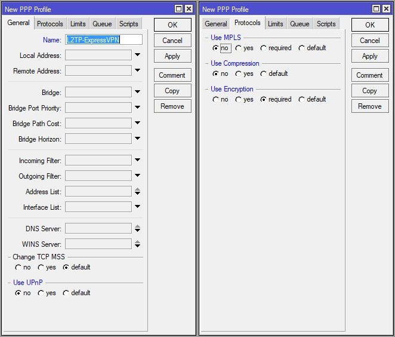Viewport: 395px width, 337px height.
Task: Set Use UPnP to no
Action: 23,293
